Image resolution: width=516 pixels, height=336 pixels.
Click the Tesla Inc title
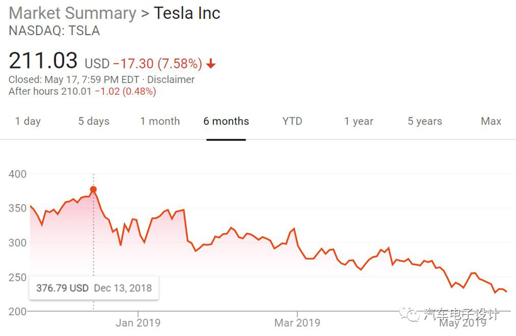(187, 13)
